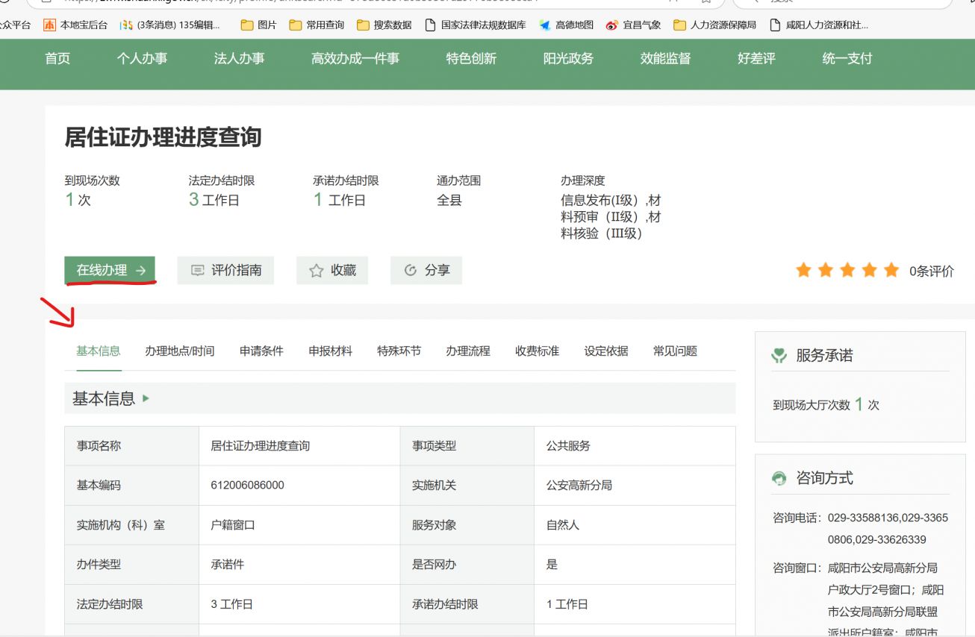Switch to 办理地点/时间 tab
This screenshot has height=637, width=975.
pos(179,351)
